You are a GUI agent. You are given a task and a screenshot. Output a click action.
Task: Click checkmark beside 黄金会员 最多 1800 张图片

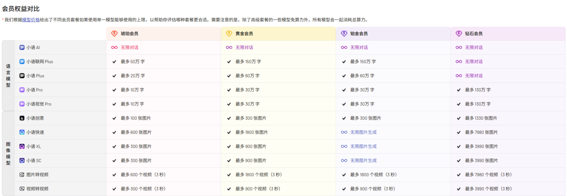point(229,132)
